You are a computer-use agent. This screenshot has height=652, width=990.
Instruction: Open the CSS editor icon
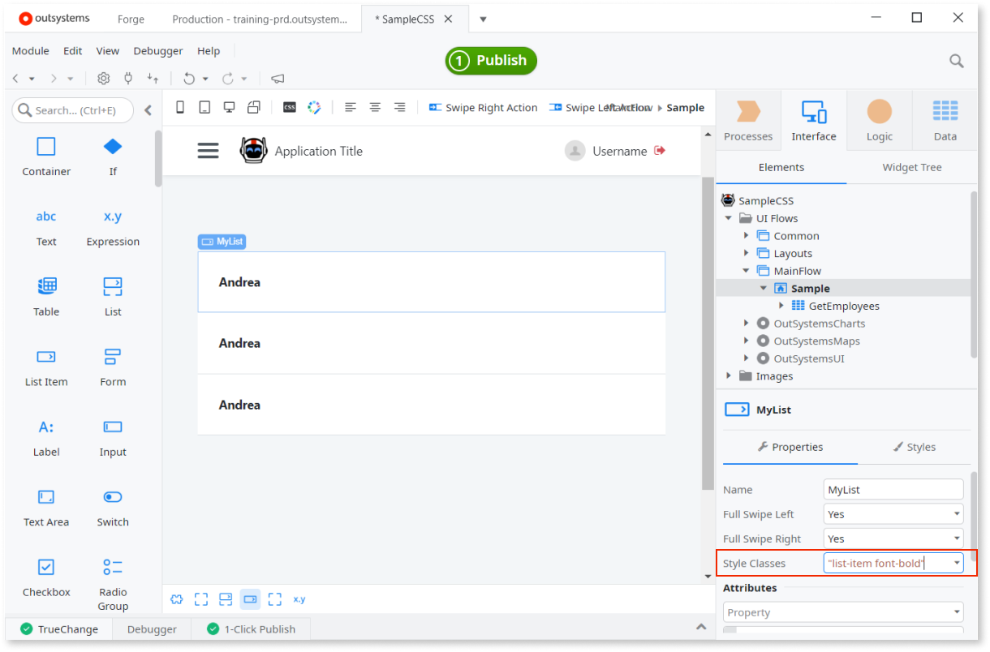coord(290,106)
